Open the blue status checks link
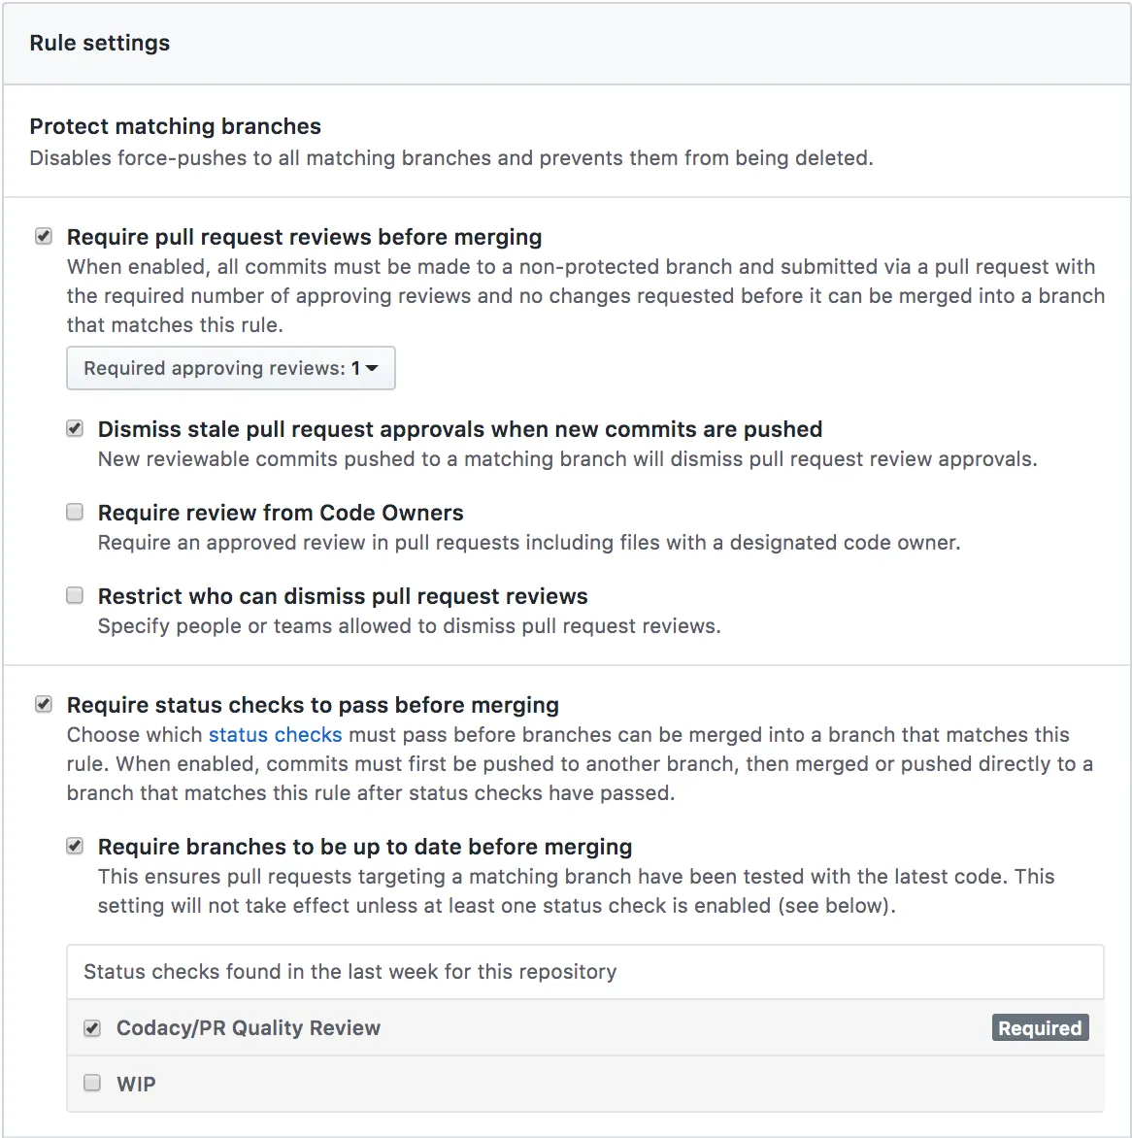Viewport: 1132px width, 1138px height. pyautogui.click(x=275, y=735)
